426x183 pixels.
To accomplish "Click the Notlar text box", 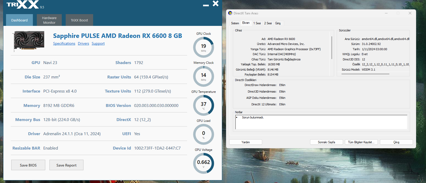I will (x=321, y=122).
